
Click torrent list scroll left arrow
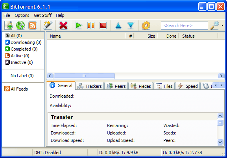click(50, 76)
